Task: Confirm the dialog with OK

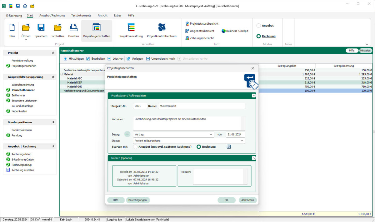Action: [x=226, y=200]
